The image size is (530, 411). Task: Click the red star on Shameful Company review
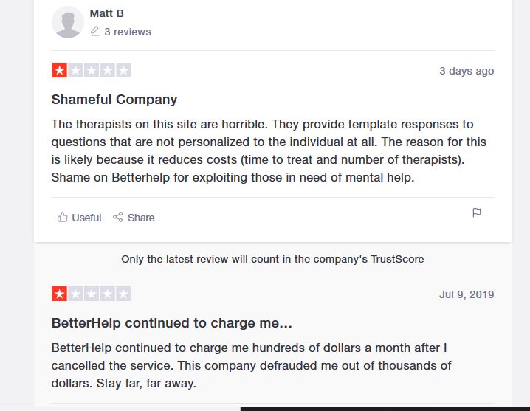[x=59, y=71]
